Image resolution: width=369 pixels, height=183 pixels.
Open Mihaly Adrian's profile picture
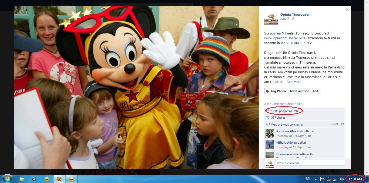(x=270, y=145)
